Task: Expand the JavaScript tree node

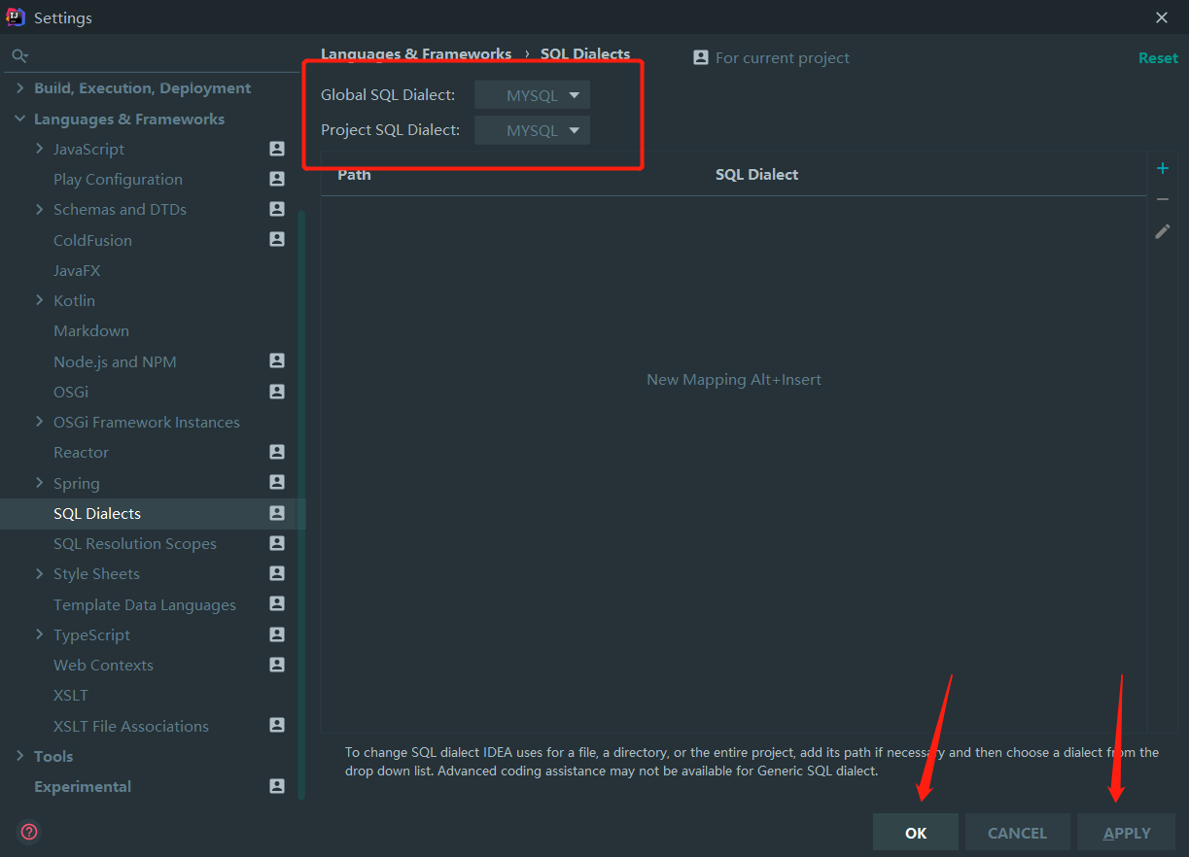Action: point(39,149)
